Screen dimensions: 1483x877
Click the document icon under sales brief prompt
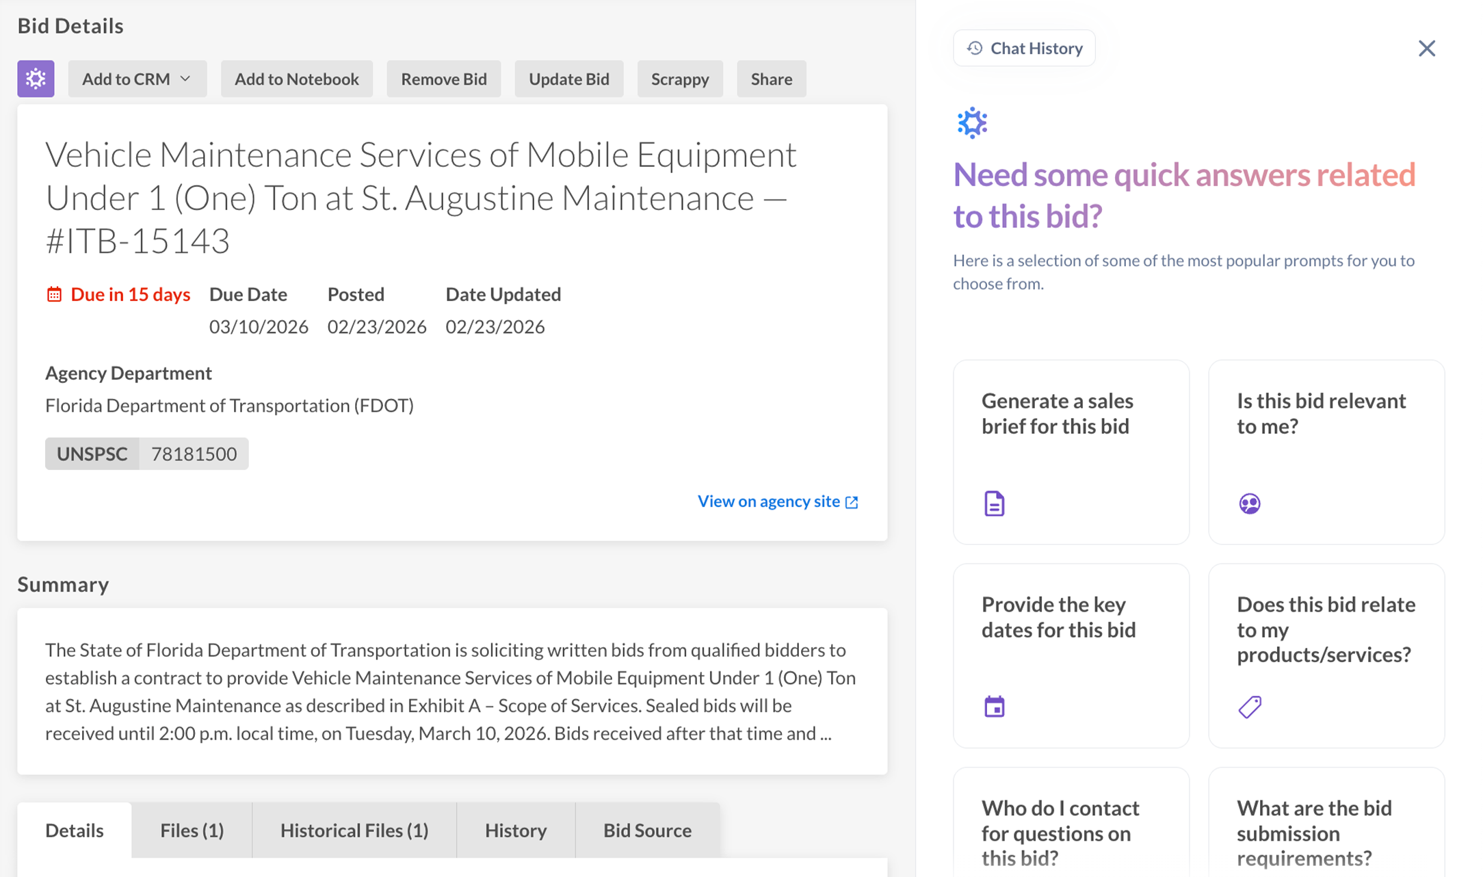point(994,503)
